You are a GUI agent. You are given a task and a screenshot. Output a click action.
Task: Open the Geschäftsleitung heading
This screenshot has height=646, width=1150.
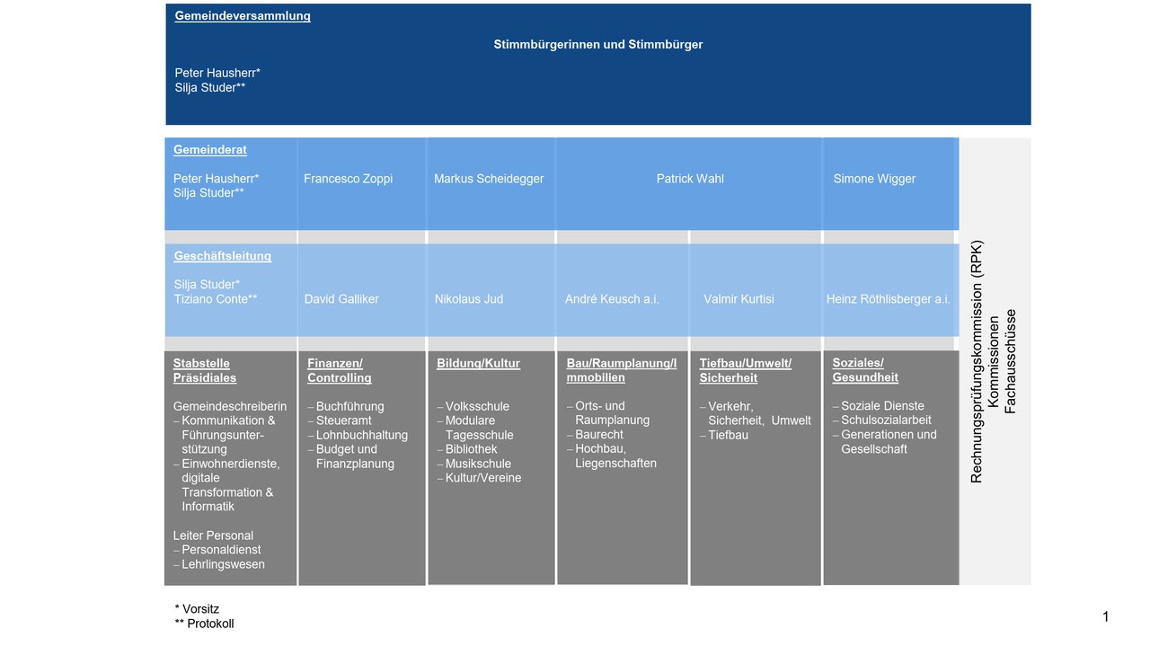223,256
